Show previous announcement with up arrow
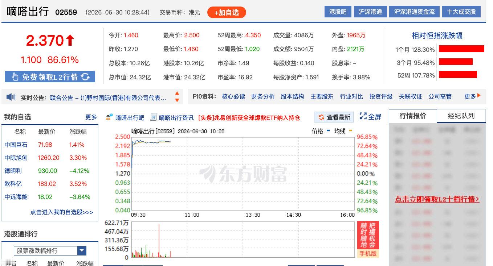Image resolution: width=493 pixels, height=266 pixels. (x=177, y=93)
